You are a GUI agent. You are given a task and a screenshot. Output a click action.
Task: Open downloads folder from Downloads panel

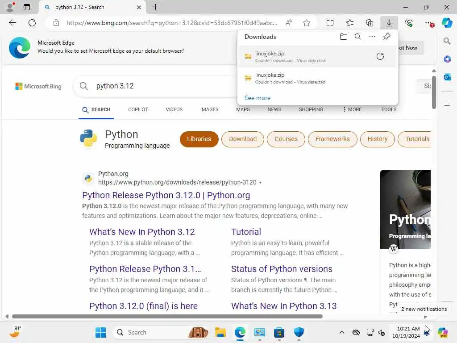344,37
